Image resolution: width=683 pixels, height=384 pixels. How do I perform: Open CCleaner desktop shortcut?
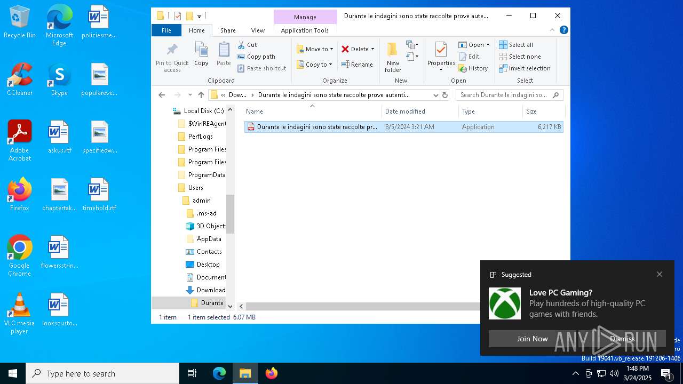20,80
